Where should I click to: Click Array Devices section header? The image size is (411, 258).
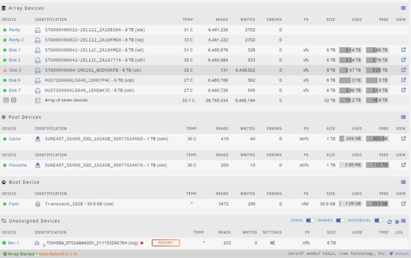click(x=26, y=8)
